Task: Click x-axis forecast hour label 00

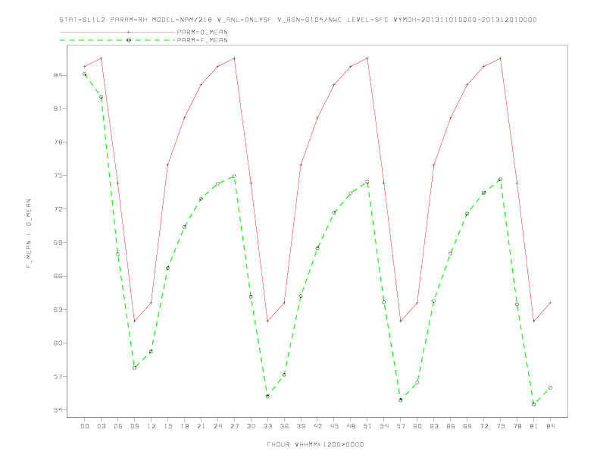Action: coord(85,426)
